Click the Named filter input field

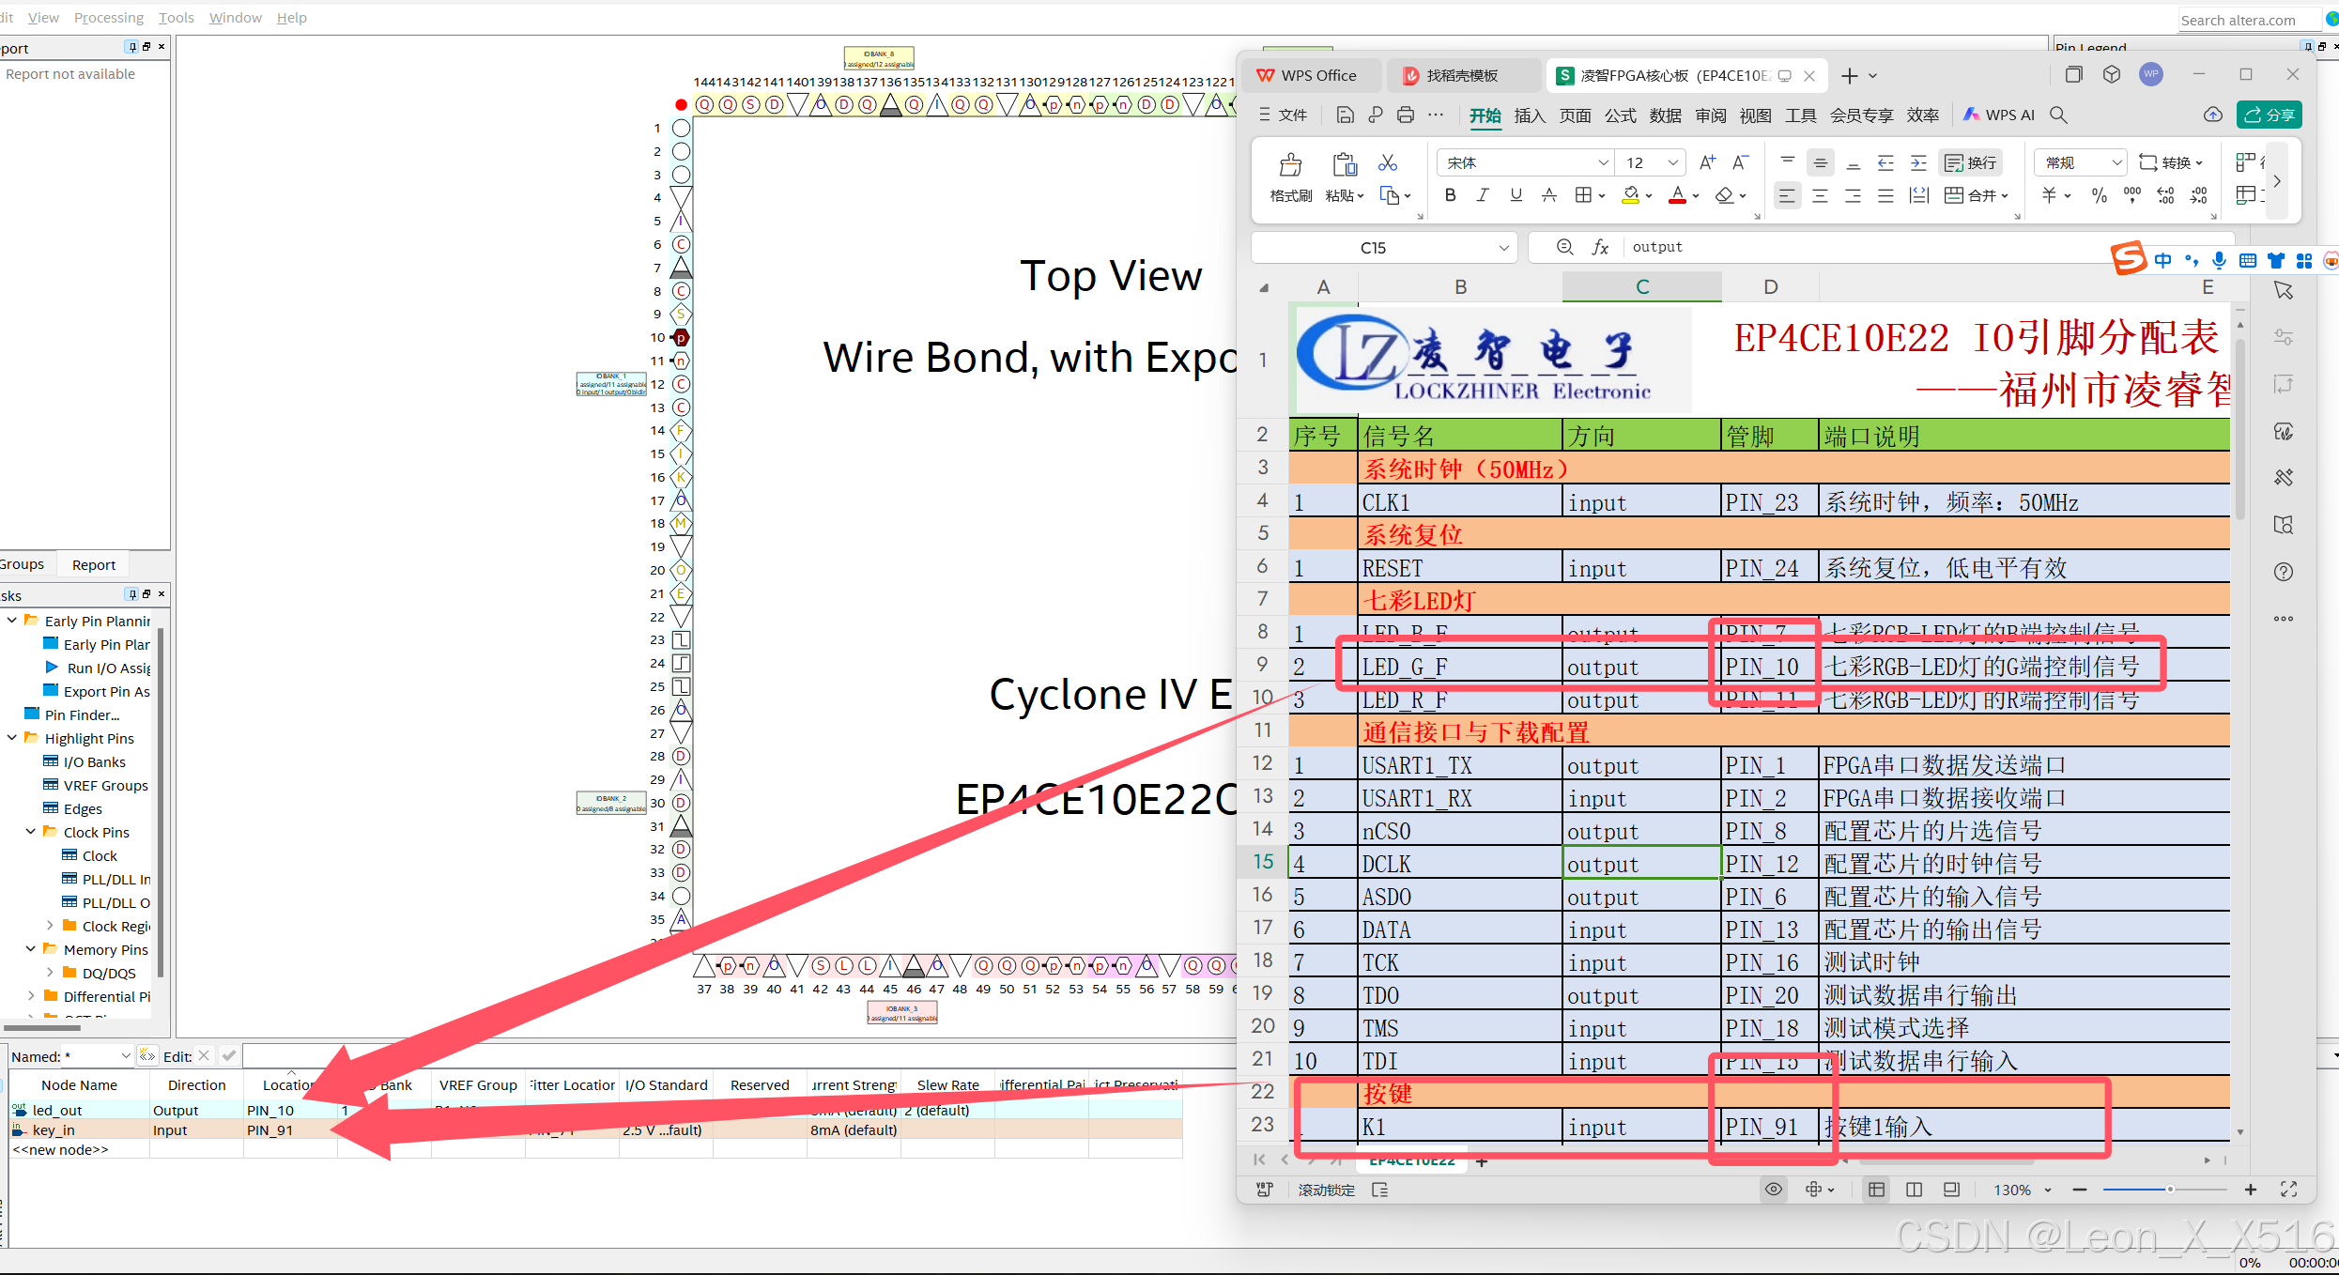[x=90, y=1056]
